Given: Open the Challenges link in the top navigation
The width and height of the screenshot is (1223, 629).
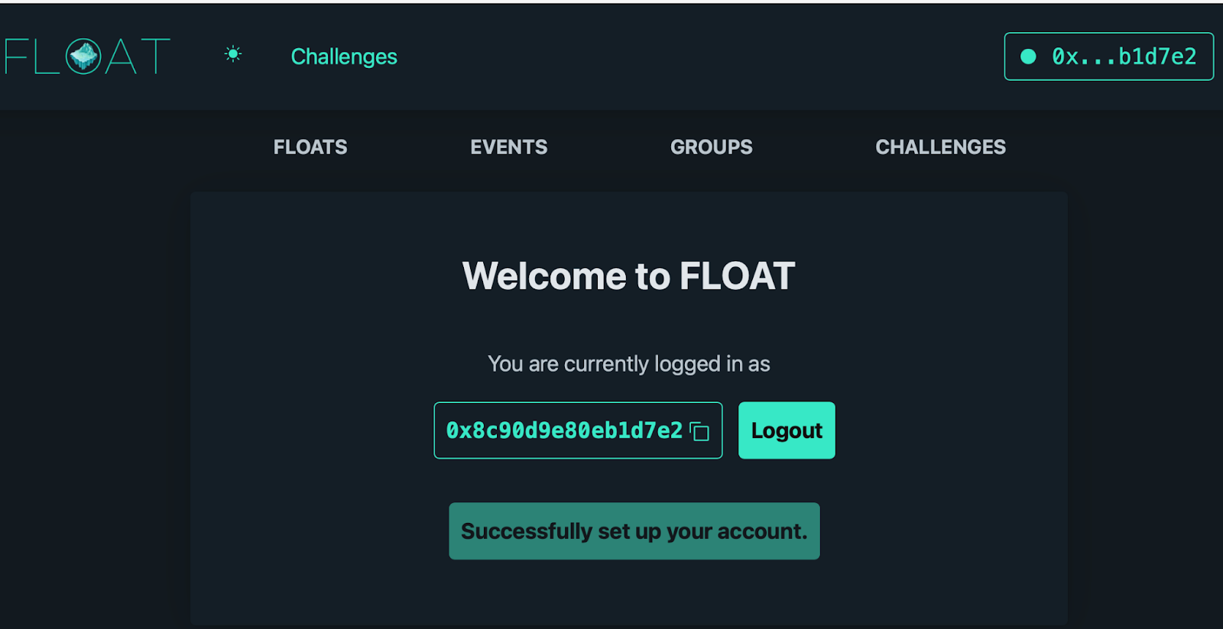Looking at the screenshot, I should pyautogui.click(x=344, y=56).
